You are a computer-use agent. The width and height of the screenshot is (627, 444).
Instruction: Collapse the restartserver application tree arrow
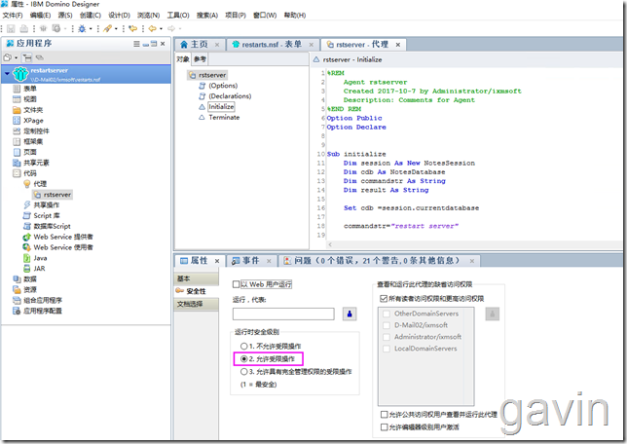point(7,74)
